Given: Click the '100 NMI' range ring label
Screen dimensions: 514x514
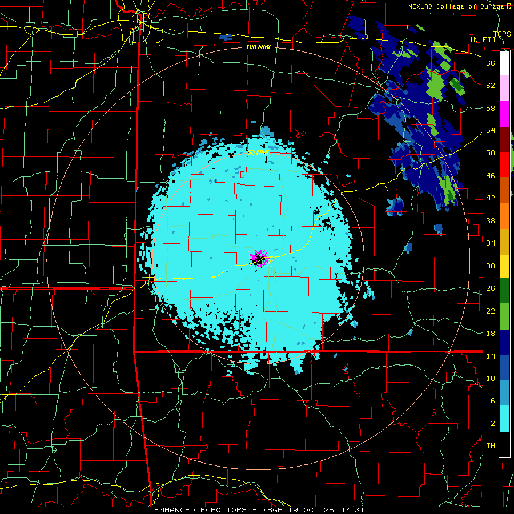Looking at the screenshot, I should tap(258, 47).
